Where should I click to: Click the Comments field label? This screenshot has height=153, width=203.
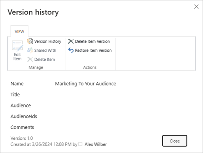click(22, 127)
